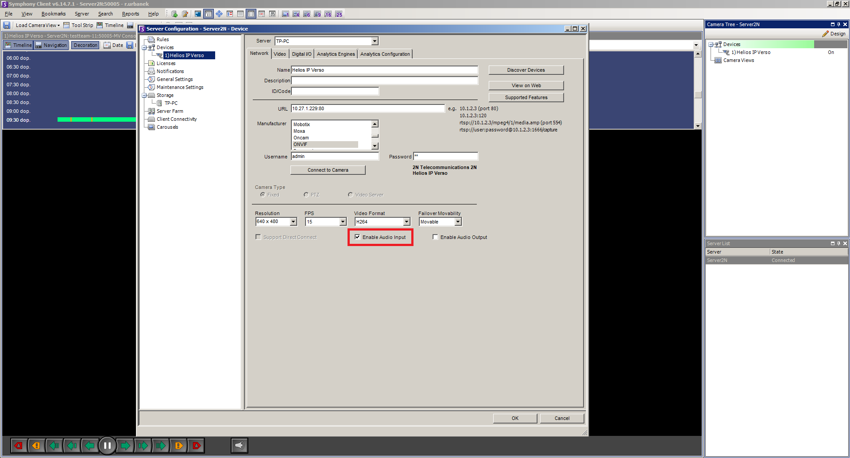Screen dimensions: 850x458
Task: Click the Connect to Camera button
Action: (328, 170)
